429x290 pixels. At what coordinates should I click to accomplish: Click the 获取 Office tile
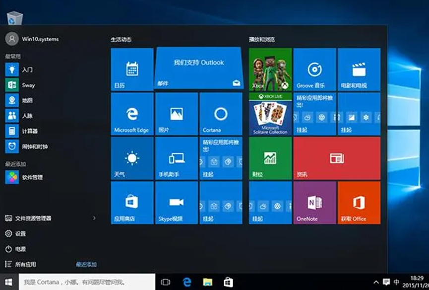click(x=359, y=203)
